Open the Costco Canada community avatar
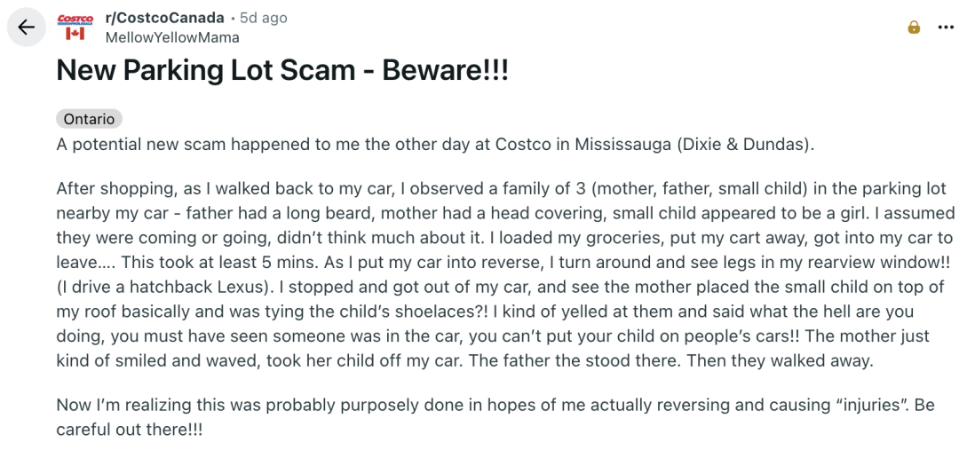 click(75, 27)
